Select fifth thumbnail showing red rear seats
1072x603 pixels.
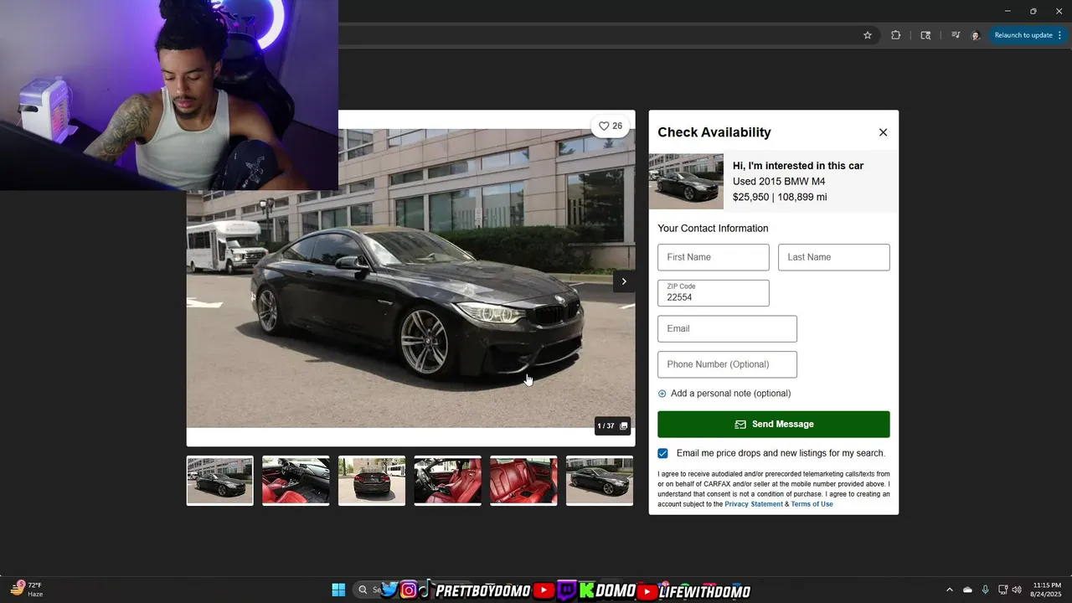point(523,481)
